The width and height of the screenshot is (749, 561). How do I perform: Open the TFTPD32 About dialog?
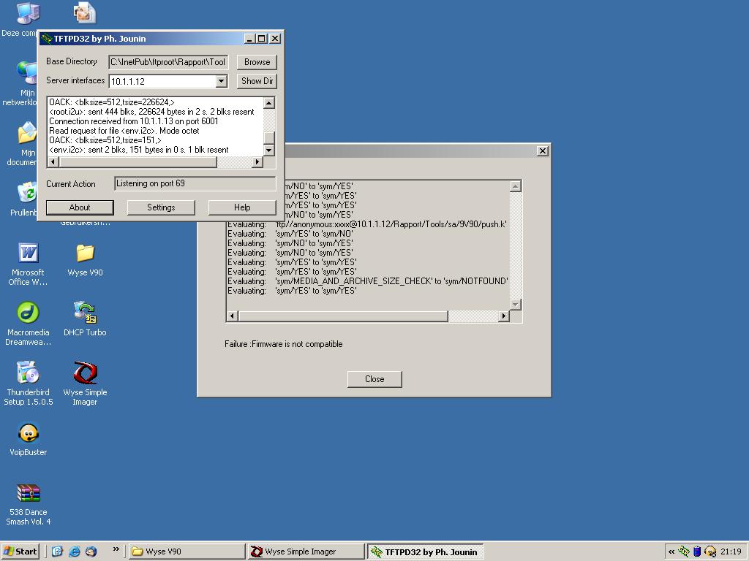tap(80, 207)
